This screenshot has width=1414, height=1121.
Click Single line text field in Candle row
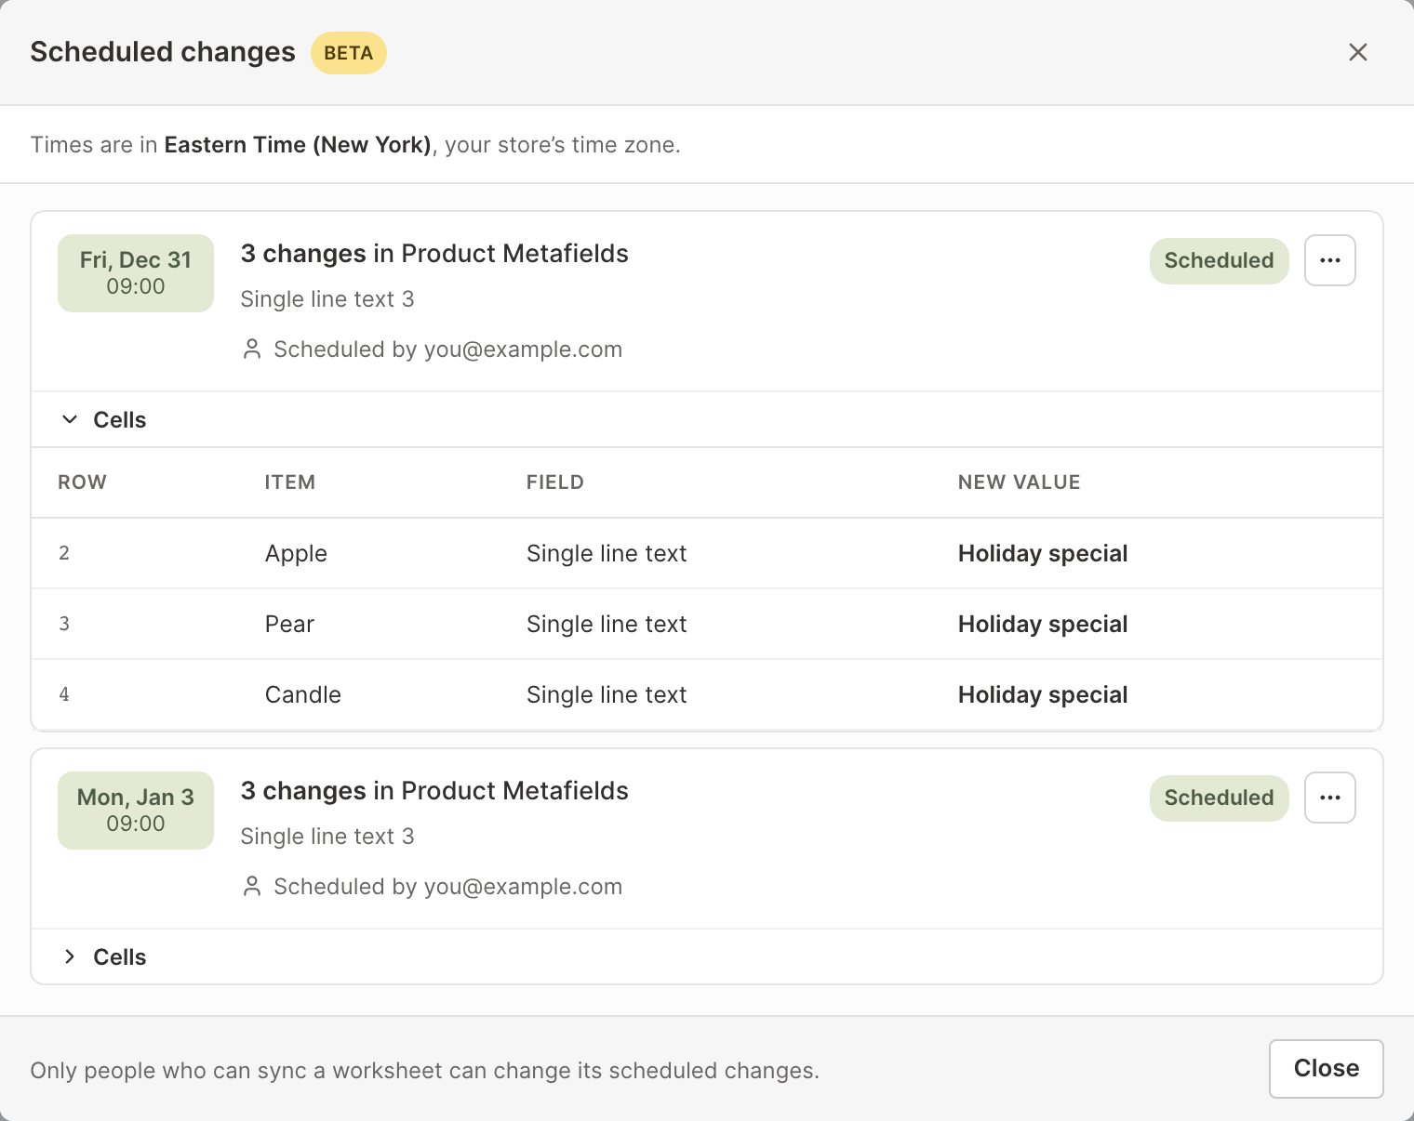(607, 695)
